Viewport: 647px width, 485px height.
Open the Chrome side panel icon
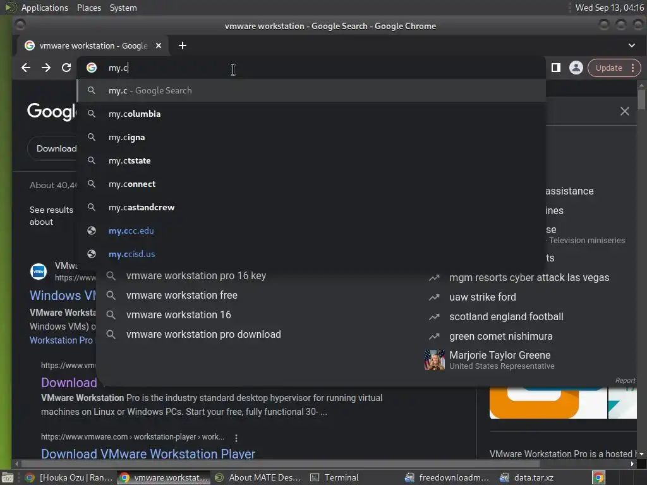[556, 68]
